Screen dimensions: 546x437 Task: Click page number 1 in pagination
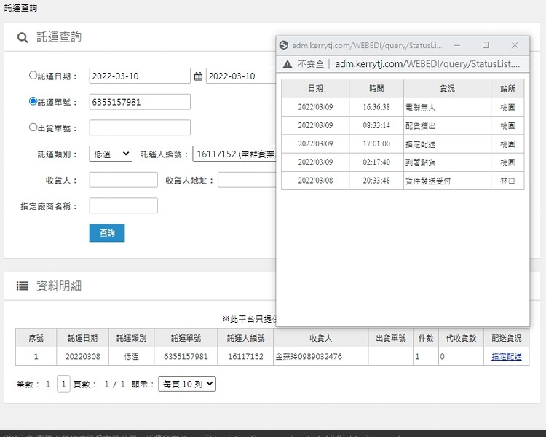(63, 384)
